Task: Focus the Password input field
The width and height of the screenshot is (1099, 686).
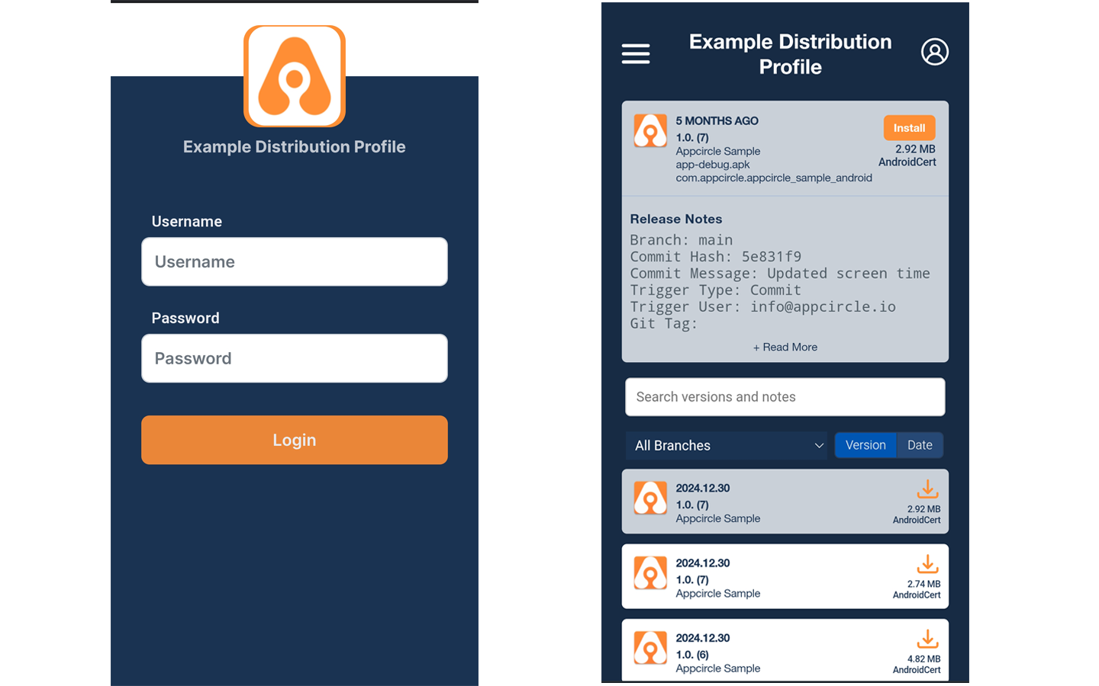Action: tap(295, 358)
